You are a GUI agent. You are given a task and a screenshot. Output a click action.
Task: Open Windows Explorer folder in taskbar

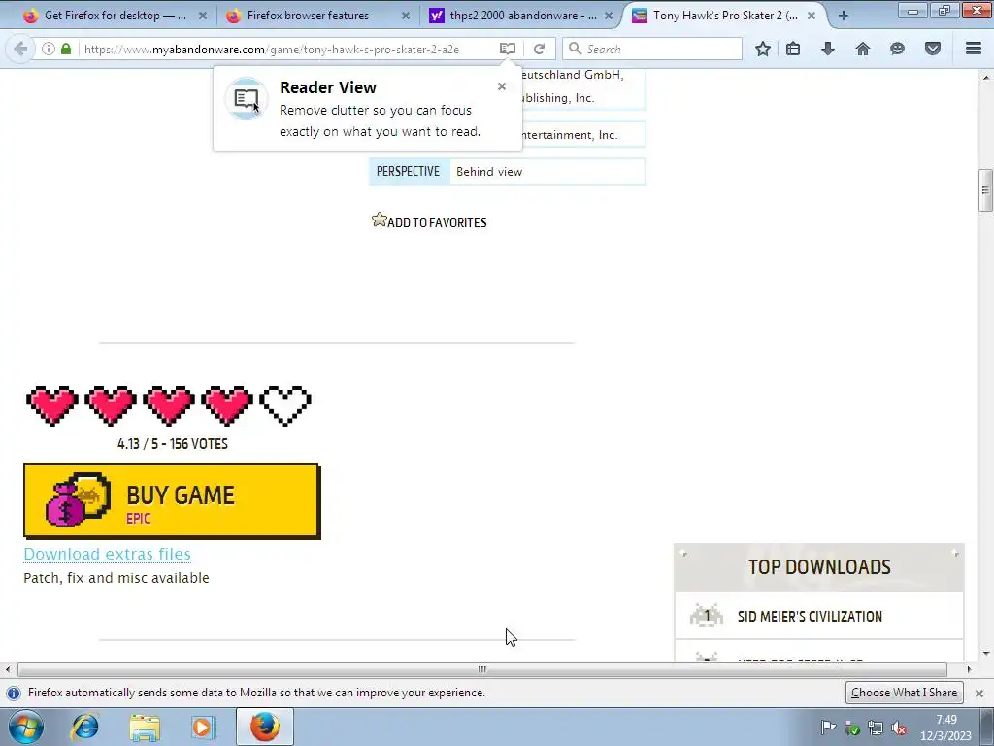tap(145, 727)
